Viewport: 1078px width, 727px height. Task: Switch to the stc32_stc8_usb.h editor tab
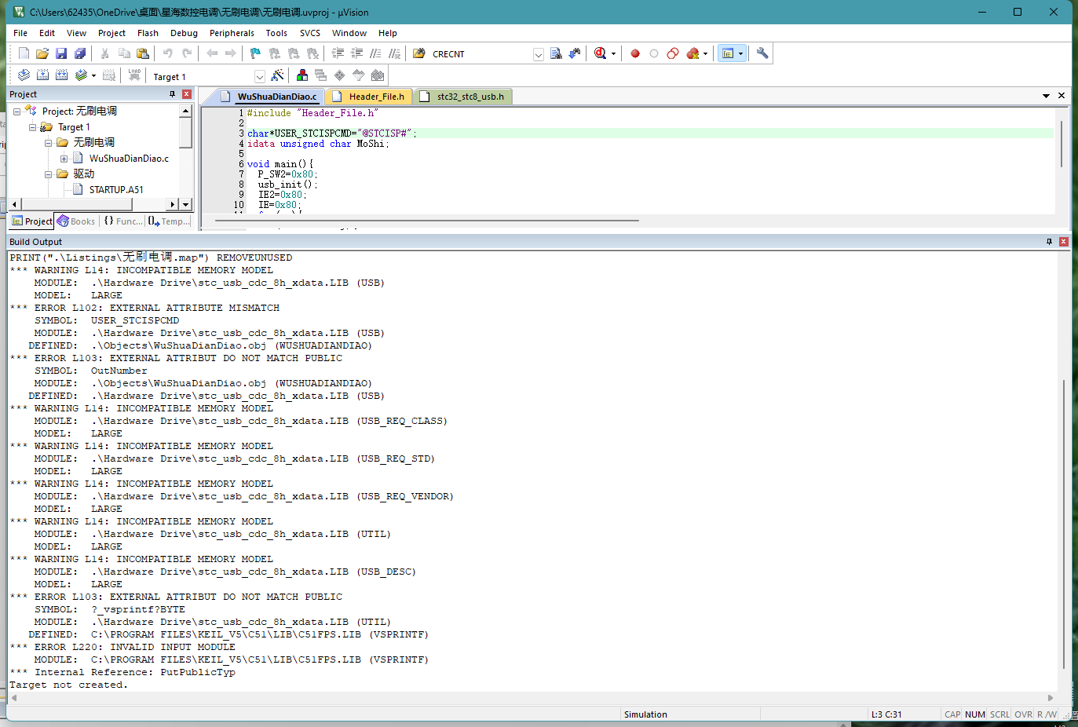tap(462, 97)
